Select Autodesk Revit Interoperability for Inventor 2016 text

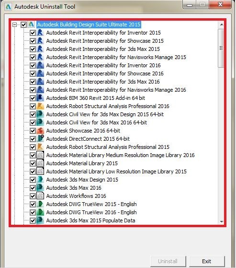pos(103,65)
